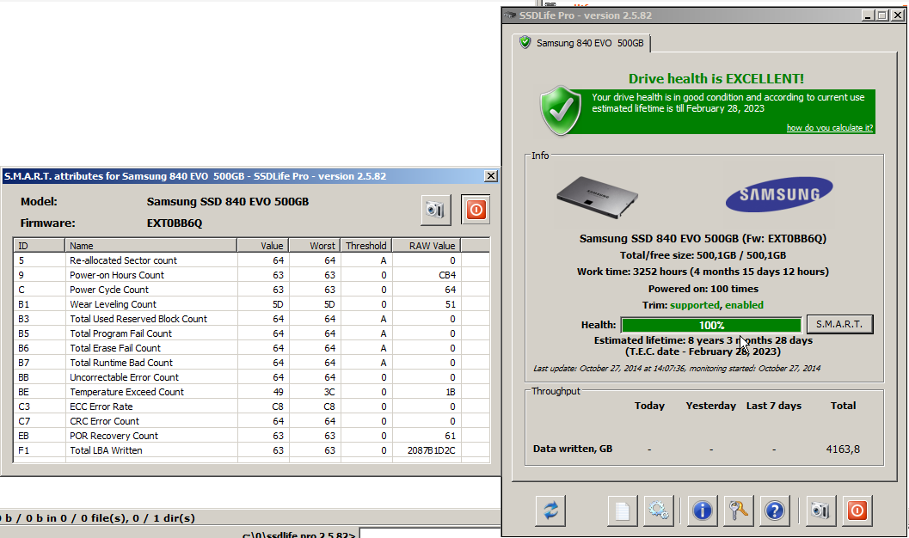Image resolution: width=909 pixels, height=538 pixels.
Task: Show program info with the blue 'i' icon
Action: [702, 510]
